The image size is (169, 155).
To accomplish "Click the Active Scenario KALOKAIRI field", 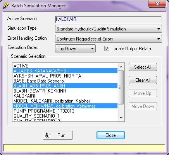I will pos(109,19).
